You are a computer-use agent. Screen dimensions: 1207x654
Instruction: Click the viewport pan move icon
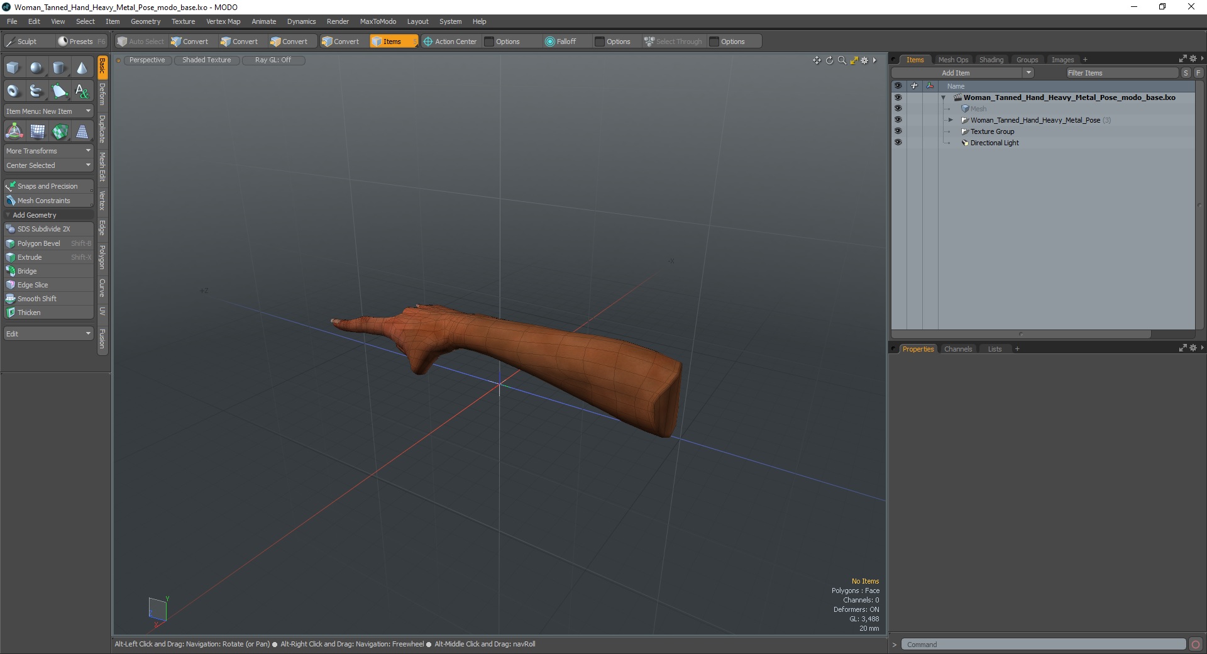817,60
